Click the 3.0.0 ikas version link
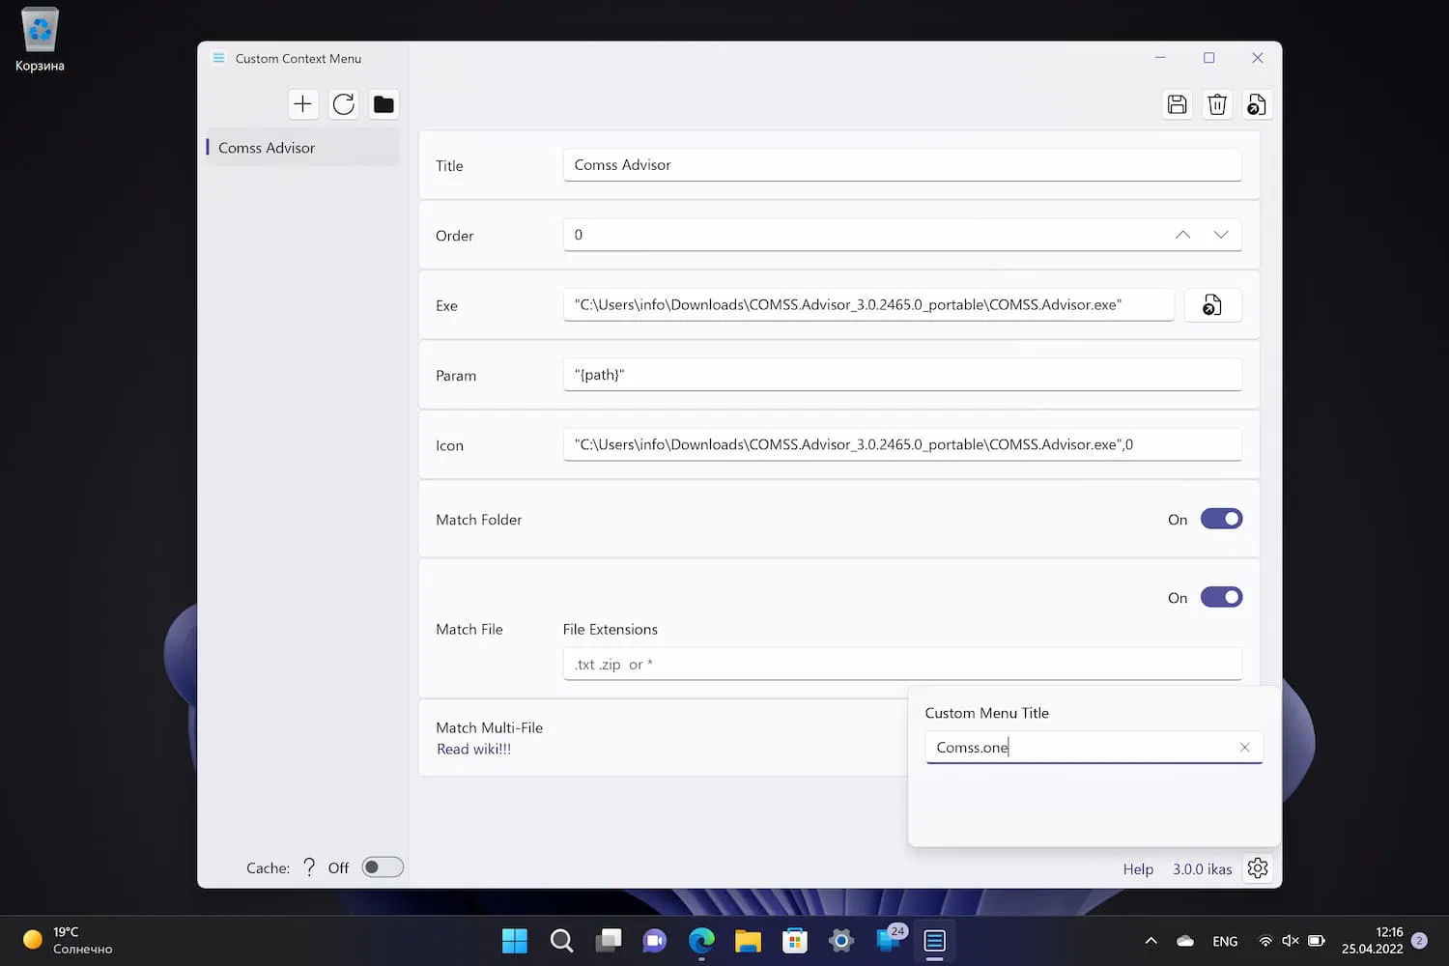1449x966 pixels. pos(1202,869)
